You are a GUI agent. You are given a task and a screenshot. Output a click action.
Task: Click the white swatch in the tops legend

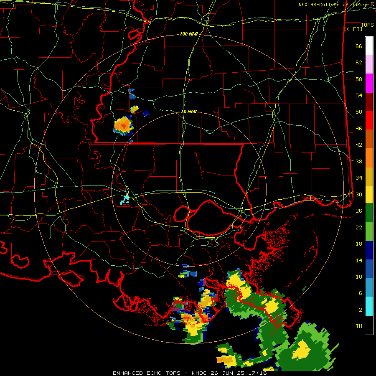[369, 46]
